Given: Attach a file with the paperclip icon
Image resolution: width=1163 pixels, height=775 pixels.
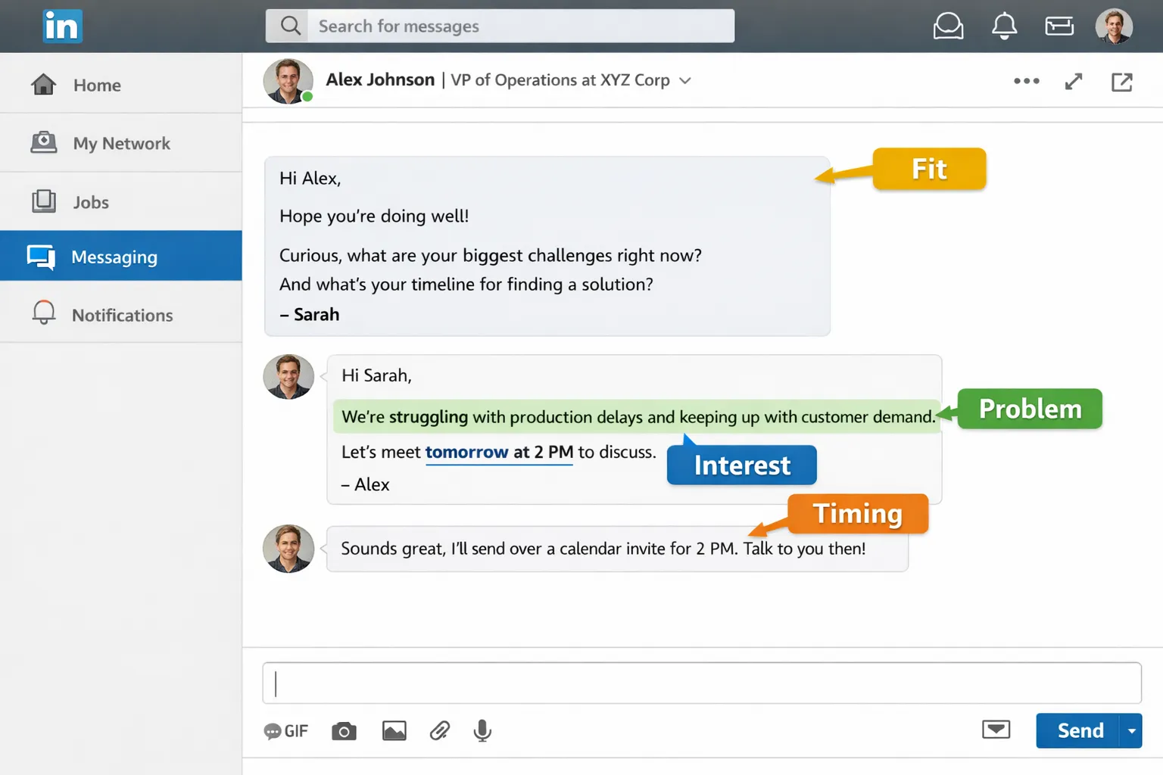Looking at the screenshot, I should (440, 730).
